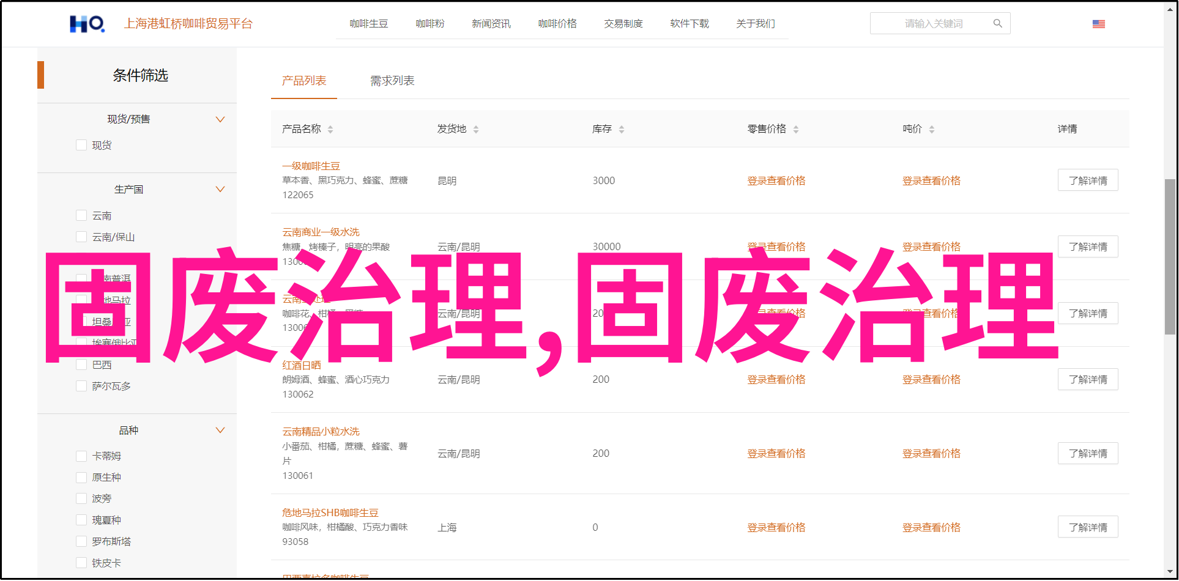The height and width of the screenshot is (581, 1179).
Task: Click 了解详情 for 云南精品小粒水洗
Action: click(1088, 453)
